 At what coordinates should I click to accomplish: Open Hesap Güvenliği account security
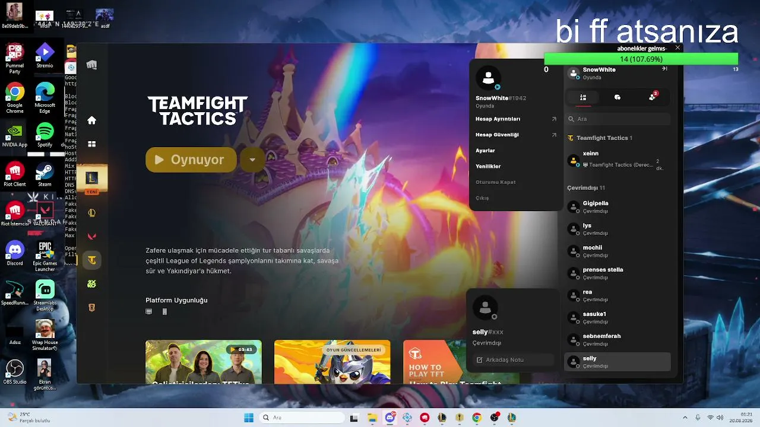click(515, 135)
